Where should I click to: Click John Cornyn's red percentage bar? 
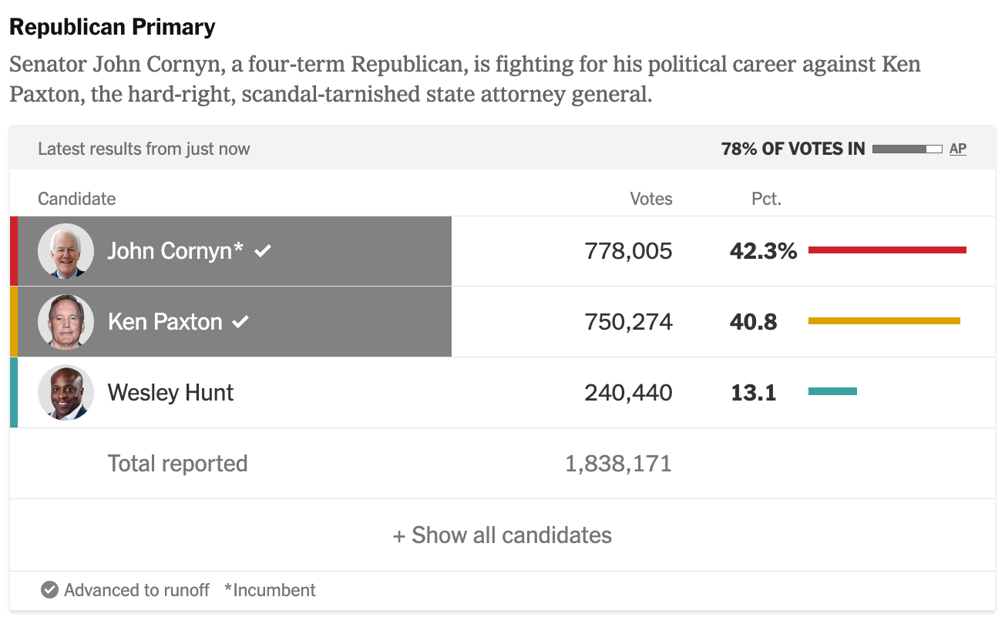(x=887, y=250)
